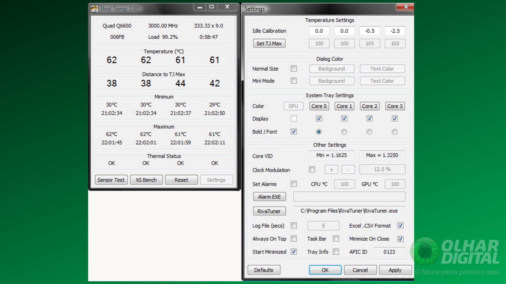
Task: Increase Clock Modulation with the plus button
Action: click(331, 169)
